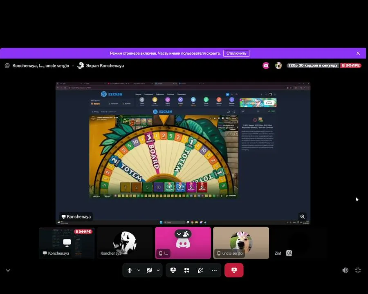Click the yellow Live category circle icon
368x294 pixels.
point(155,100)
